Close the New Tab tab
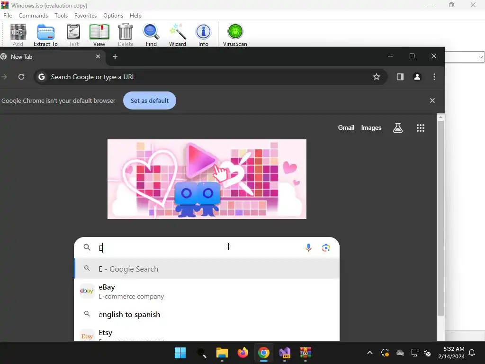The width and height of the screenshot is (485, 364). tap(98, 56)
